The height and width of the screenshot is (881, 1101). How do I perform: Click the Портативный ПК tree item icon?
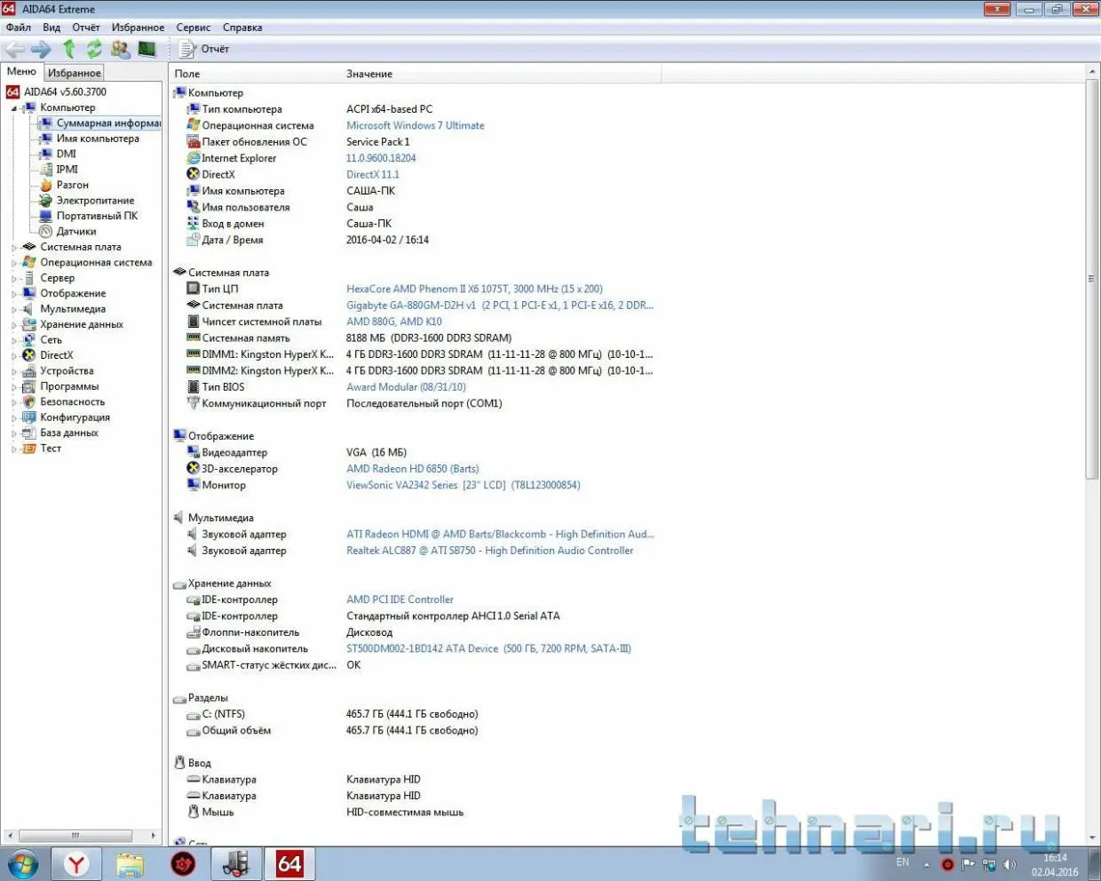[x=46, y=216]
